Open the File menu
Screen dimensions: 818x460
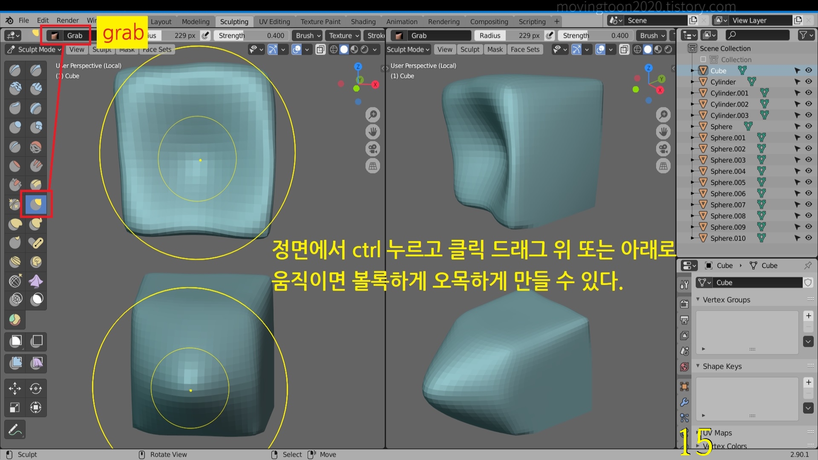[x=24, y=20]
